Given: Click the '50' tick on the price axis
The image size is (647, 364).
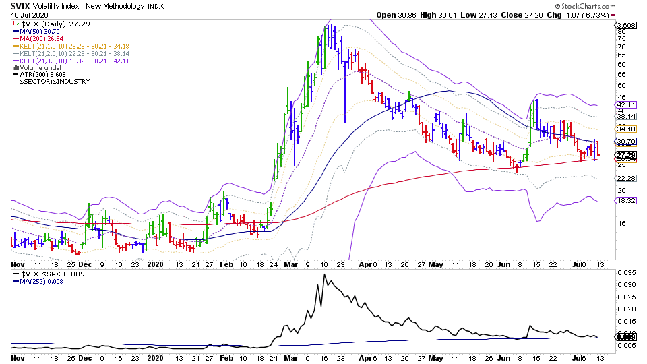Looking at the screenshot, I should 621,86.
